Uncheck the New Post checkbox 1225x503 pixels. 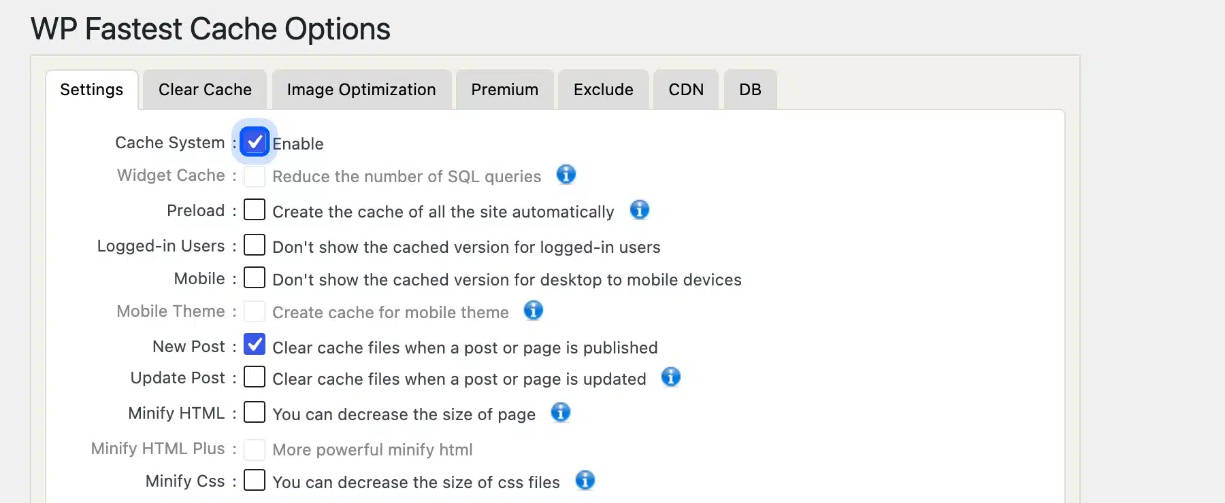(255, 344)
